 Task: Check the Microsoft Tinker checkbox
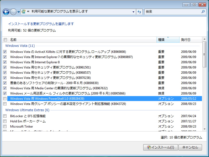(5, 126)
